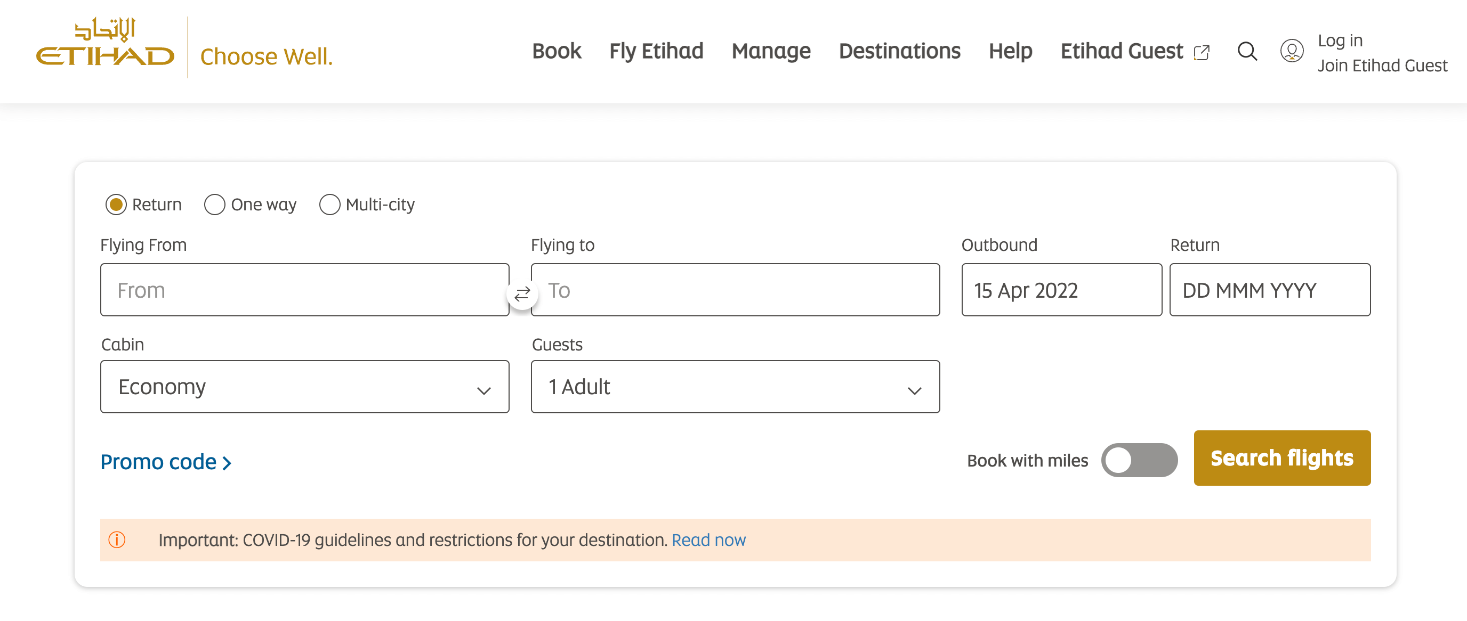
Task: Select the Return trip radio button
Action: pyautogui.click(x=116, y=205)
